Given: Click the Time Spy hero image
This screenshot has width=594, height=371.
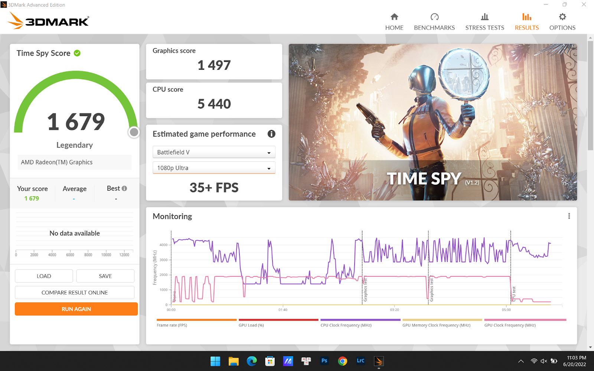Looking at the screenshot, I should (x=433, y=122).
